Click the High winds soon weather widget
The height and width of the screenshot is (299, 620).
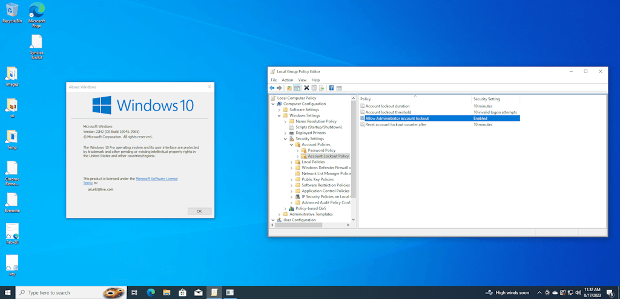point(507,293)
